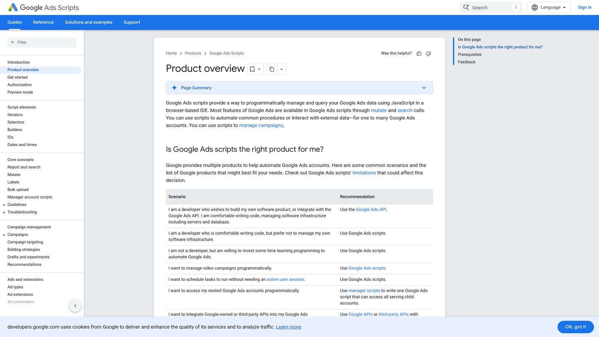Image resolution: width=599 pixels, height=337 pixels.
Task: Click OK, got it on the cookie banner
Action: [575, 327]
